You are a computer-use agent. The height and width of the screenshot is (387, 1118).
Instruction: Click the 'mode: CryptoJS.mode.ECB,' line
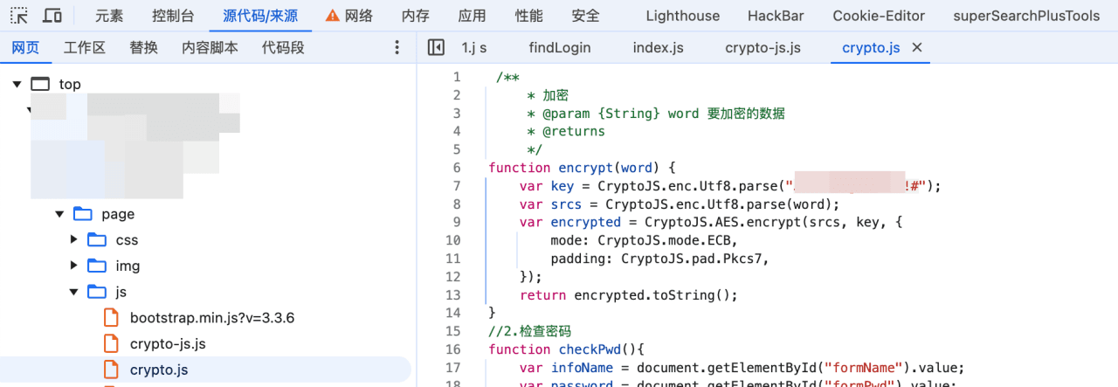(644, 240)
